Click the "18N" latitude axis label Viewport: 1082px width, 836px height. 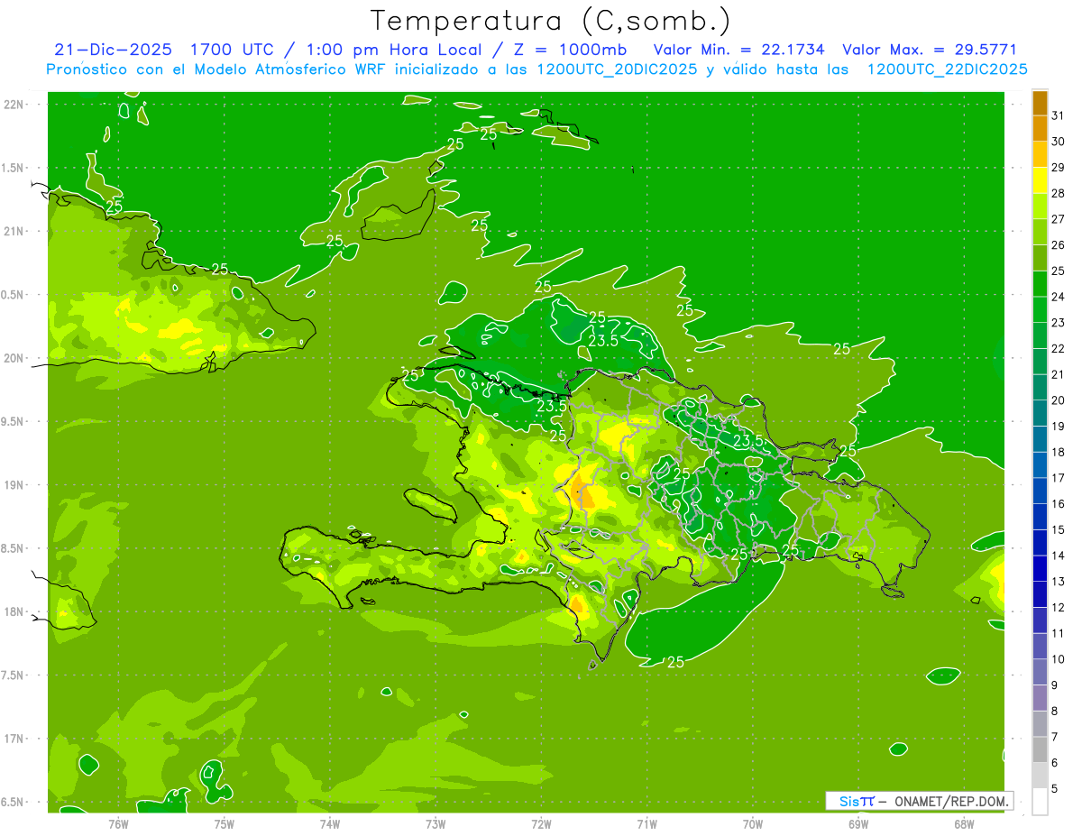coord(14,611)
